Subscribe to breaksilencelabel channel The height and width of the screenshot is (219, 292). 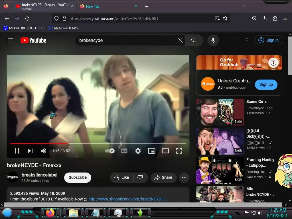pyautogui.click(x=78, y=177)
